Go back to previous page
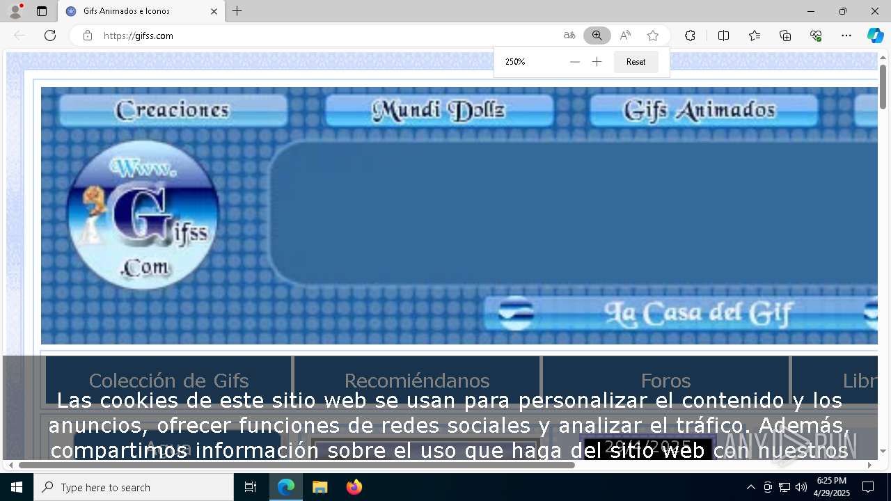Screen dimensions: 891x501 tap(19, 35)
